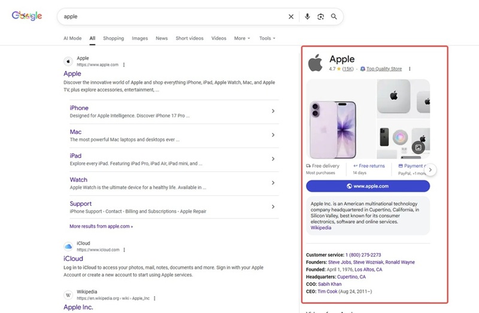Open the iPhone sitelink
This screenshot has width=479, height=313.
[x=79, y=108]
